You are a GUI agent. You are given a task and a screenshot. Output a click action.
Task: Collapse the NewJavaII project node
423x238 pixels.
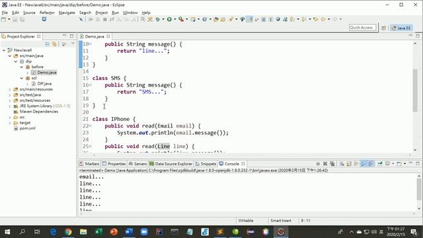(x=4, y=50)
